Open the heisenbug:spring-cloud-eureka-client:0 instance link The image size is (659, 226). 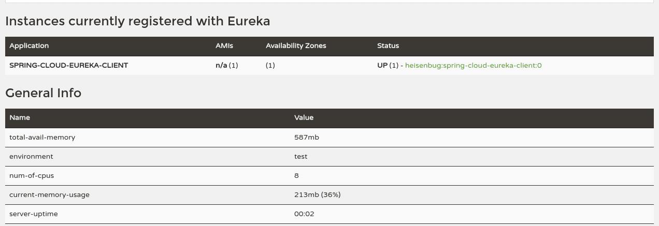[473, 66]
